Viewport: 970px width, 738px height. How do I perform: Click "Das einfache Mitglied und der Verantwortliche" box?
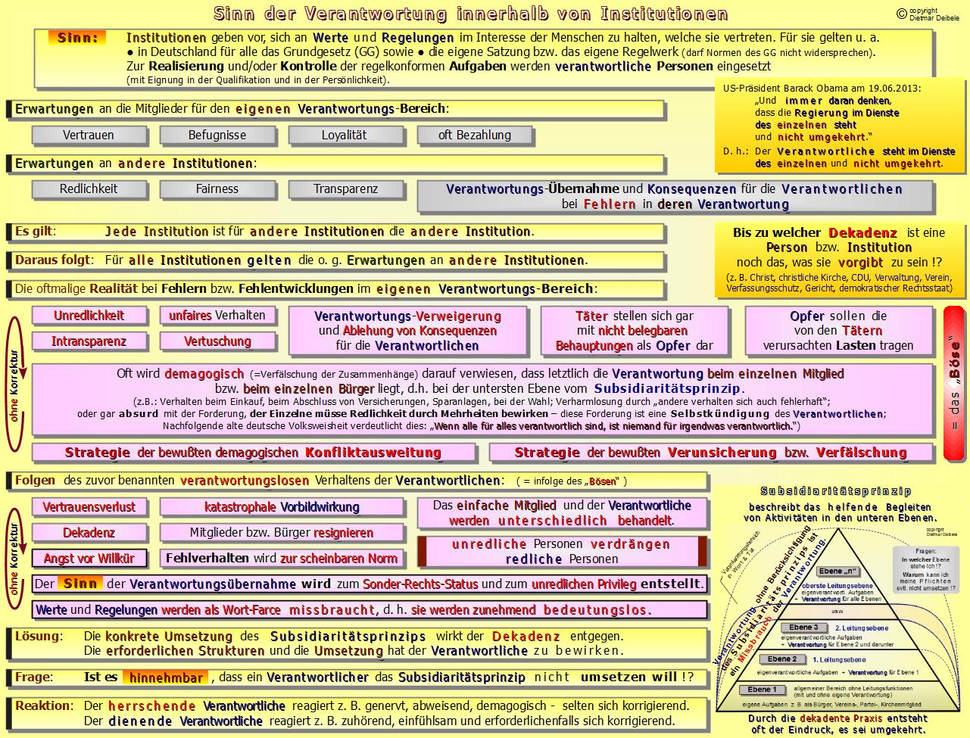562,513
